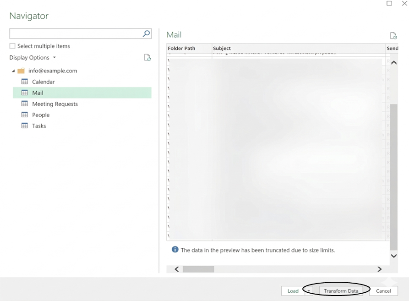Click the folder icon beside info@example.com
This screenshot has width=409, height=301.
pos(21,71)
